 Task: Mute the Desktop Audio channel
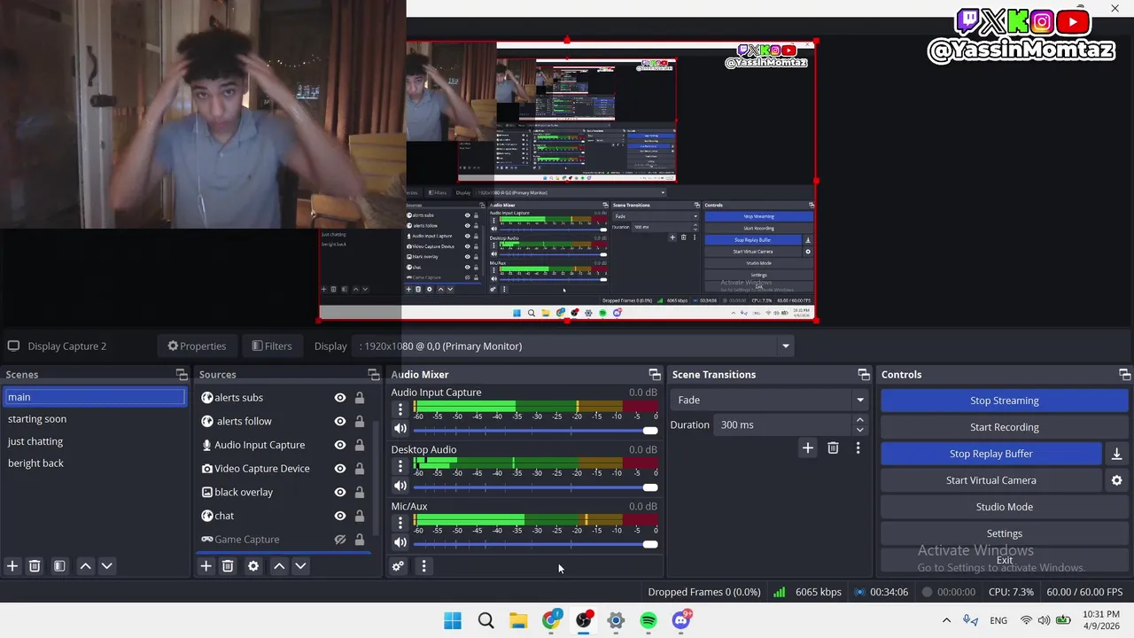[400, 486]
